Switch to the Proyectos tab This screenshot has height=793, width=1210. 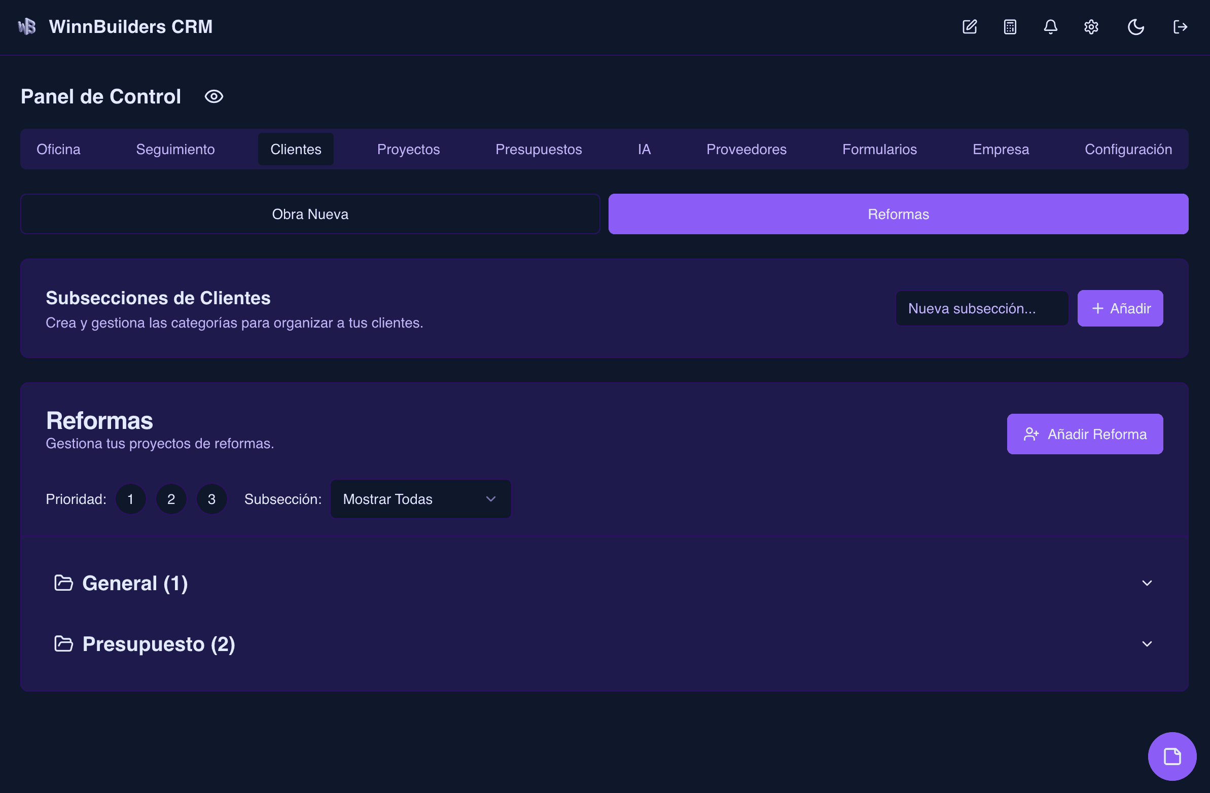coord(408,150)
